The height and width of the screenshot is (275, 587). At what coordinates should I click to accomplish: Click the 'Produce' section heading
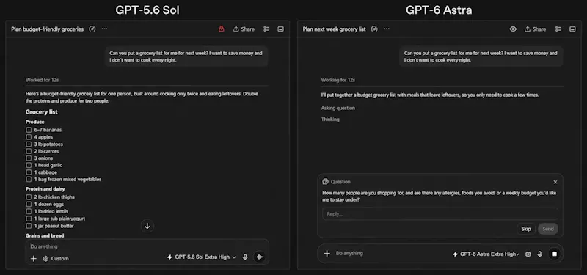(x=34, y=122)
